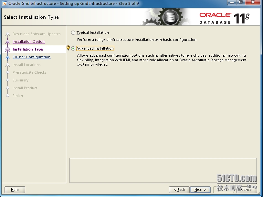Minimize the installer window
Screen dimensions: 263x197
232,2
